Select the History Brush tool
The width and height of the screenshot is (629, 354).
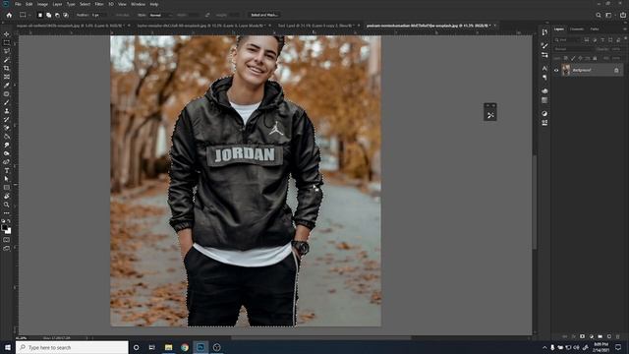pos(7,119)
